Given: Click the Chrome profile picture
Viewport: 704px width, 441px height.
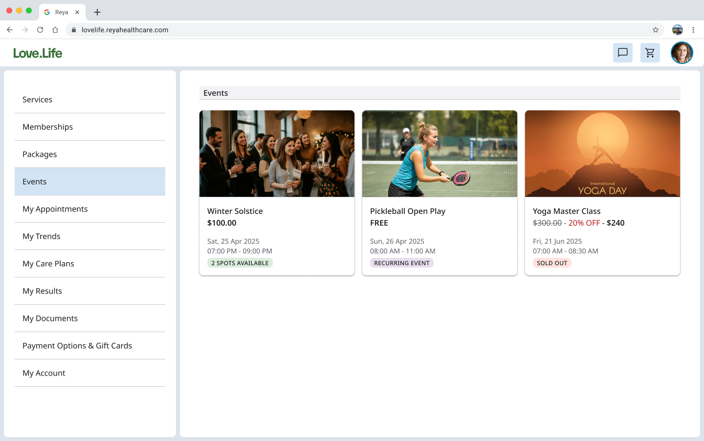Looking at the screenshot, I should coord(677,30).
